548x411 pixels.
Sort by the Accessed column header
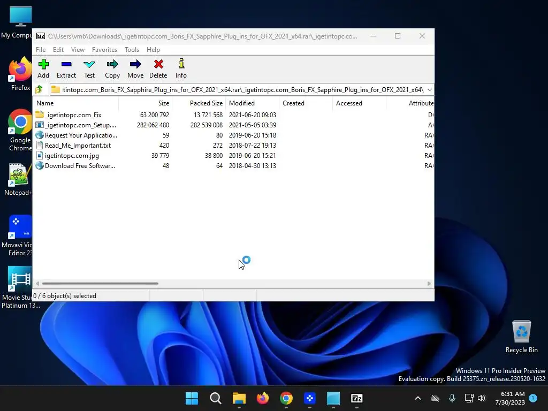click(x=359, y=103)
